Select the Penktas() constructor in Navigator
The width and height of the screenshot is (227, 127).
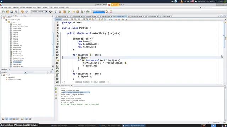(x=11, y=77)
